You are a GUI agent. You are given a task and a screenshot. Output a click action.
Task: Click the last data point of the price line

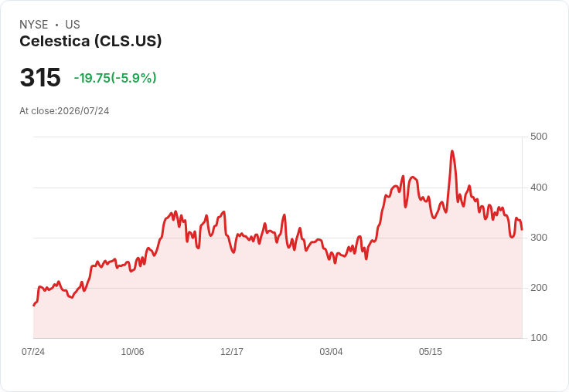(x=522, y=229)
